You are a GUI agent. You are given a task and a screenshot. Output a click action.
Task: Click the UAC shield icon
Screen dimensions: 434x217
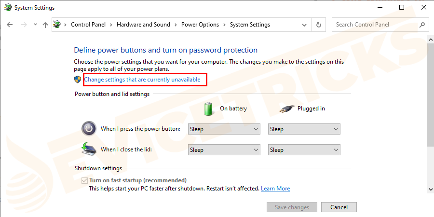pyautogui.click(x=78, y=79)
